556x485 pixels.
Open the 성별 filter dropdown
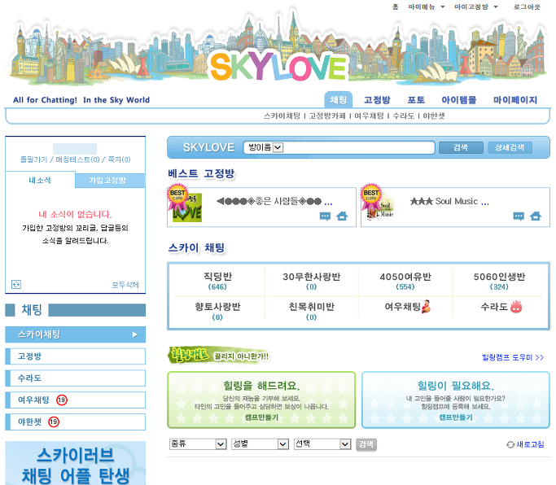(260, 443)
